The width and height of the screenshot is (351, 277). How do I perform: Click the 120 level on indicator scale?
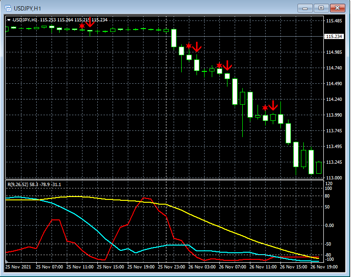tap(329, 183)
